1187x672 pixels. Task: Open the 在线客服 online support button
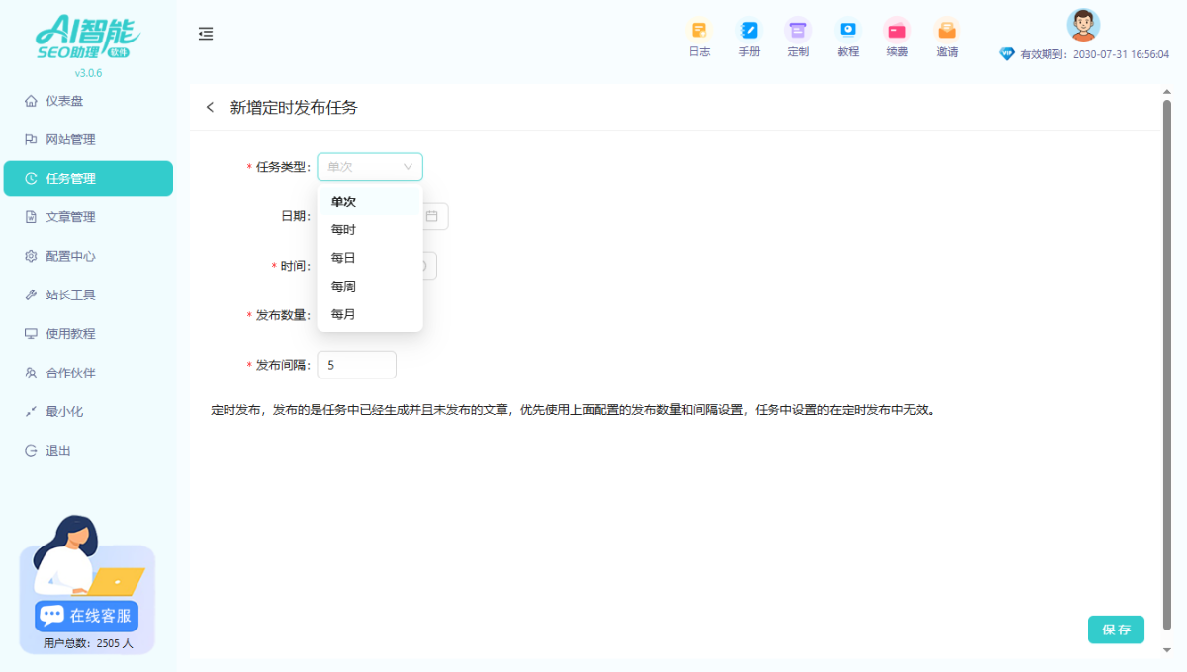point(87,616)
